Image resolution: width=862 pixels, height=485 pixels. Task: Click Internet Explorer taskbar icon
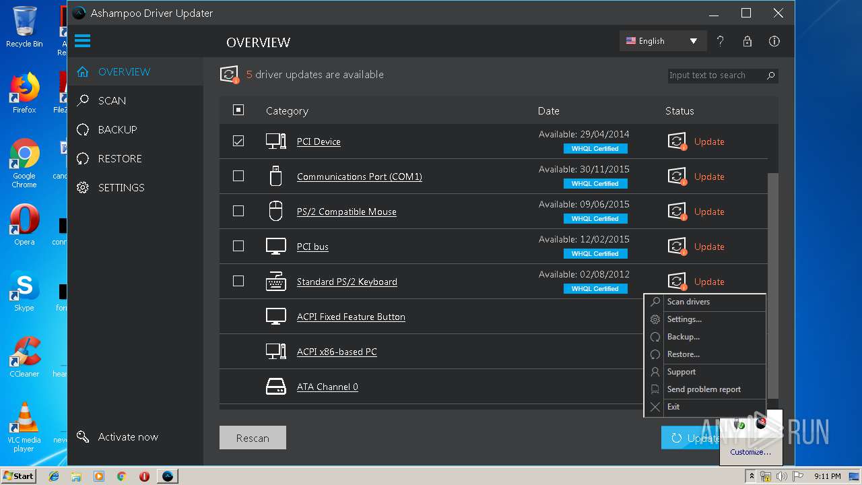click(x=54, y=476)
